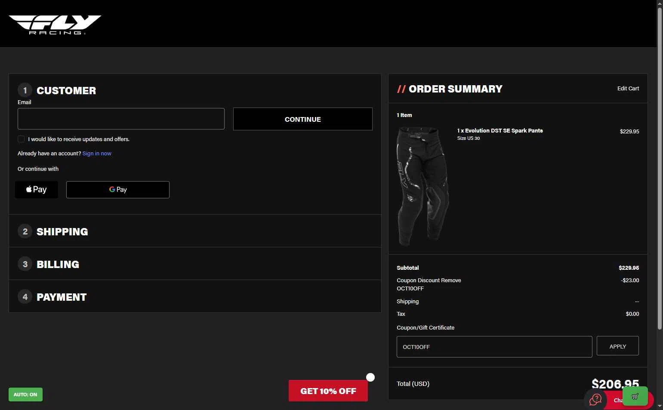Select the OCT10OFF coupon text under discount
Screen dimensions: 663x410
tap(410, 289)
